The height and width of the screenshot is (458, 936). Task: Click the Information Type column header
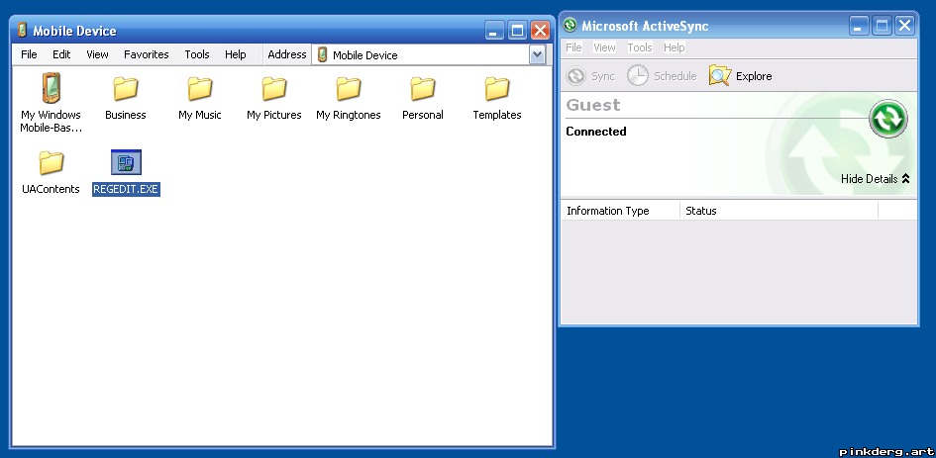[620, 211]
